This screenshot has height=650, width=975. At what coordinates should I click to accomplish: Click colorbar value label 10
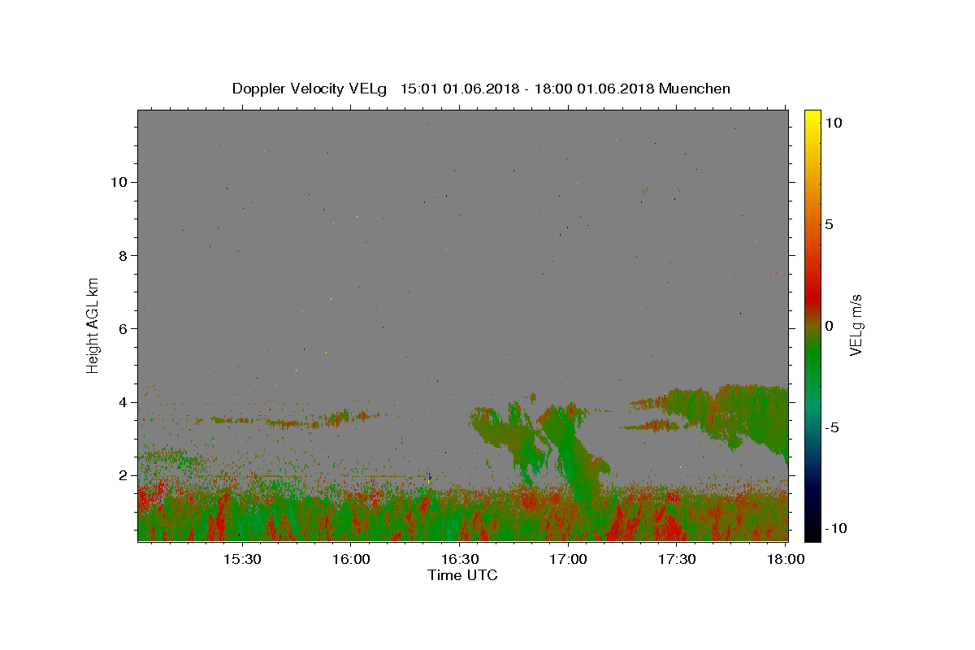pos(833,123)
